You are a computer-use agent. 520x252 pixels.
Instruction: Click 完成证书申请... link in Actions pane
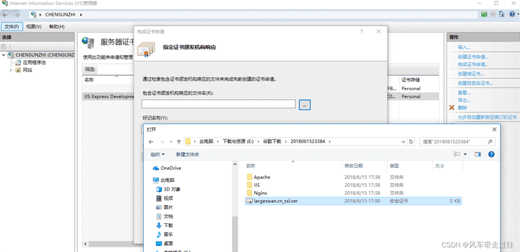(473, 64)
